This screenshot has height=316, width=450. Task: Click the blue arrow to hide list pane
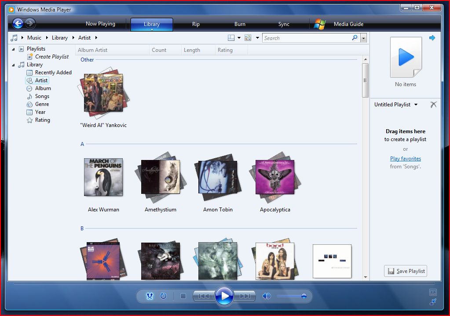(x=432, y=38)
